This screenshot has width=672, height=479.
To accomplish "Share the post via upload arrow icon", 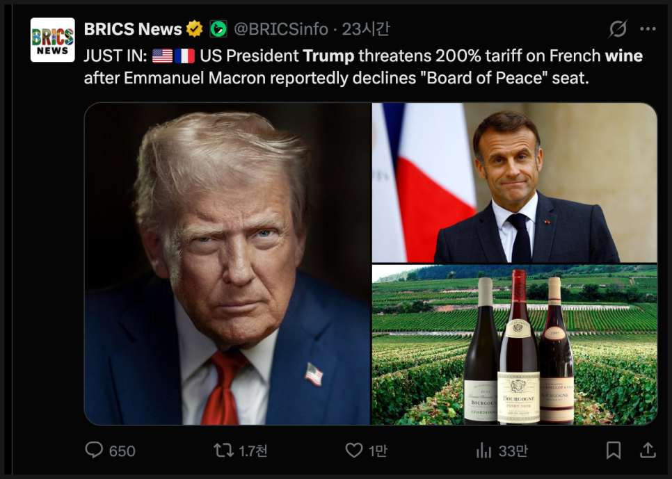I will point(648,450).
